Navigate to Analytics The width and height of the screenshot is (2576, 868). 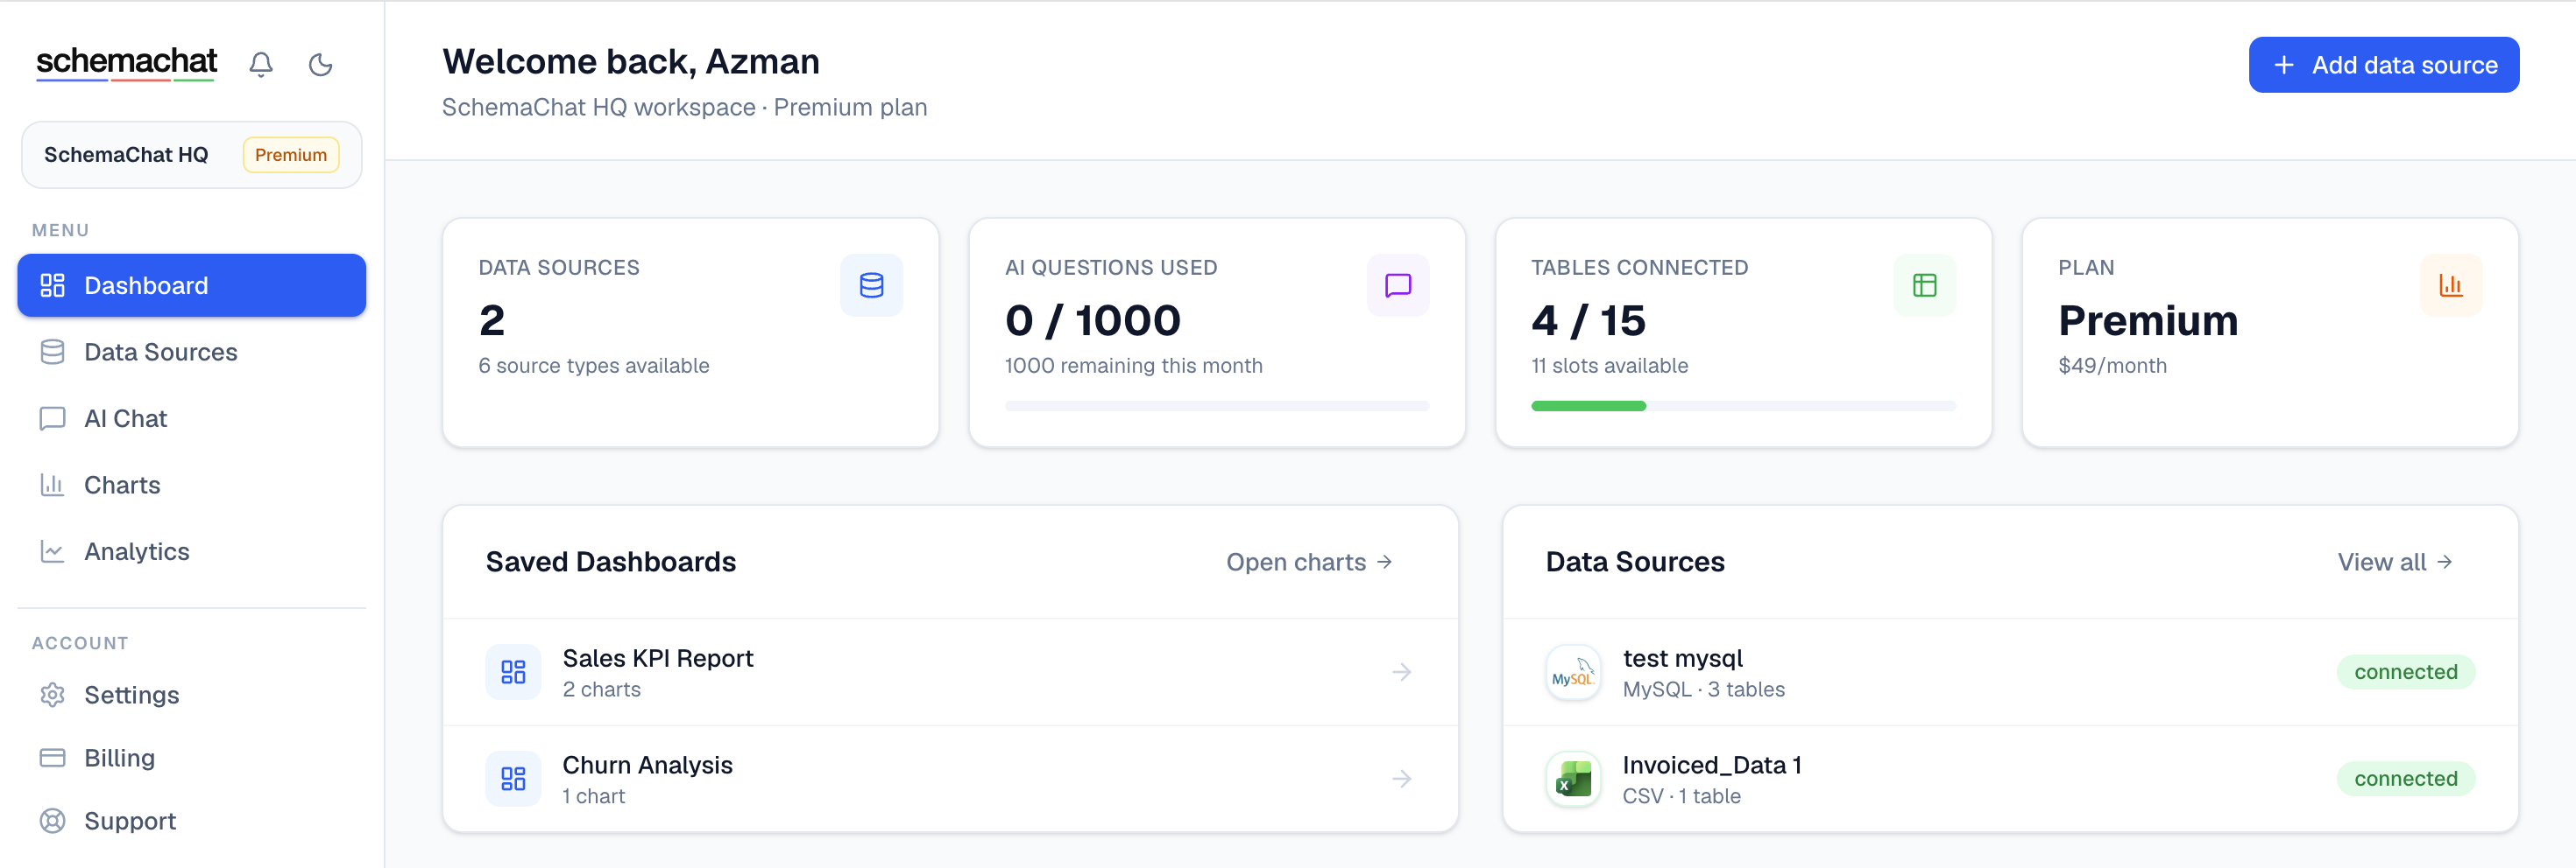point(192,551)
